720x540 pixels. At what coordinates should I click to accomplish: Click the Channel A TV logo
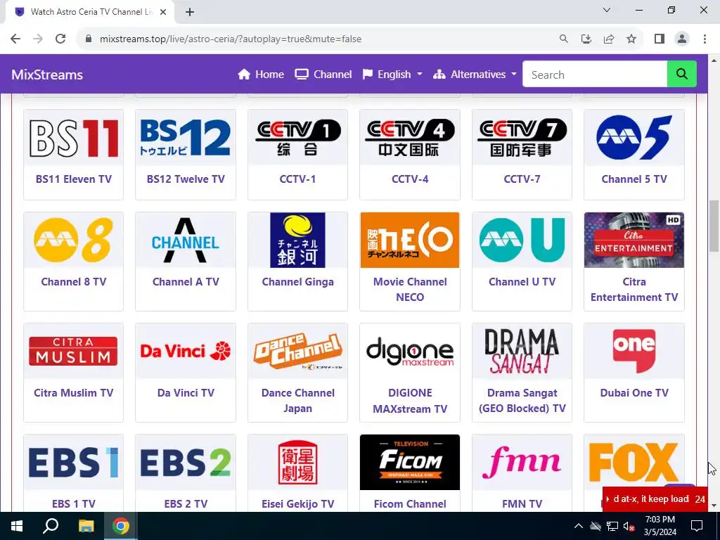(186, 240)
